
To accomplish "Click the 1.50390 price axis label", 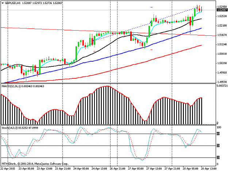I will 222,63.
